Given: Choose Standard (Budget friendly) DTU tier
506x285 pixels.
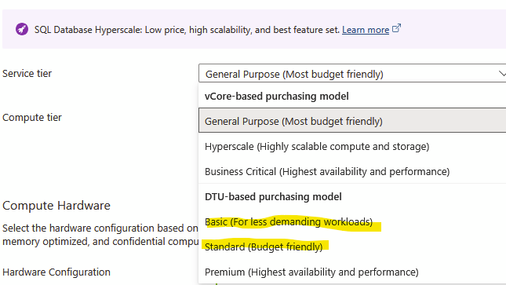Looking at the screenshot, I should coord(352,247).
